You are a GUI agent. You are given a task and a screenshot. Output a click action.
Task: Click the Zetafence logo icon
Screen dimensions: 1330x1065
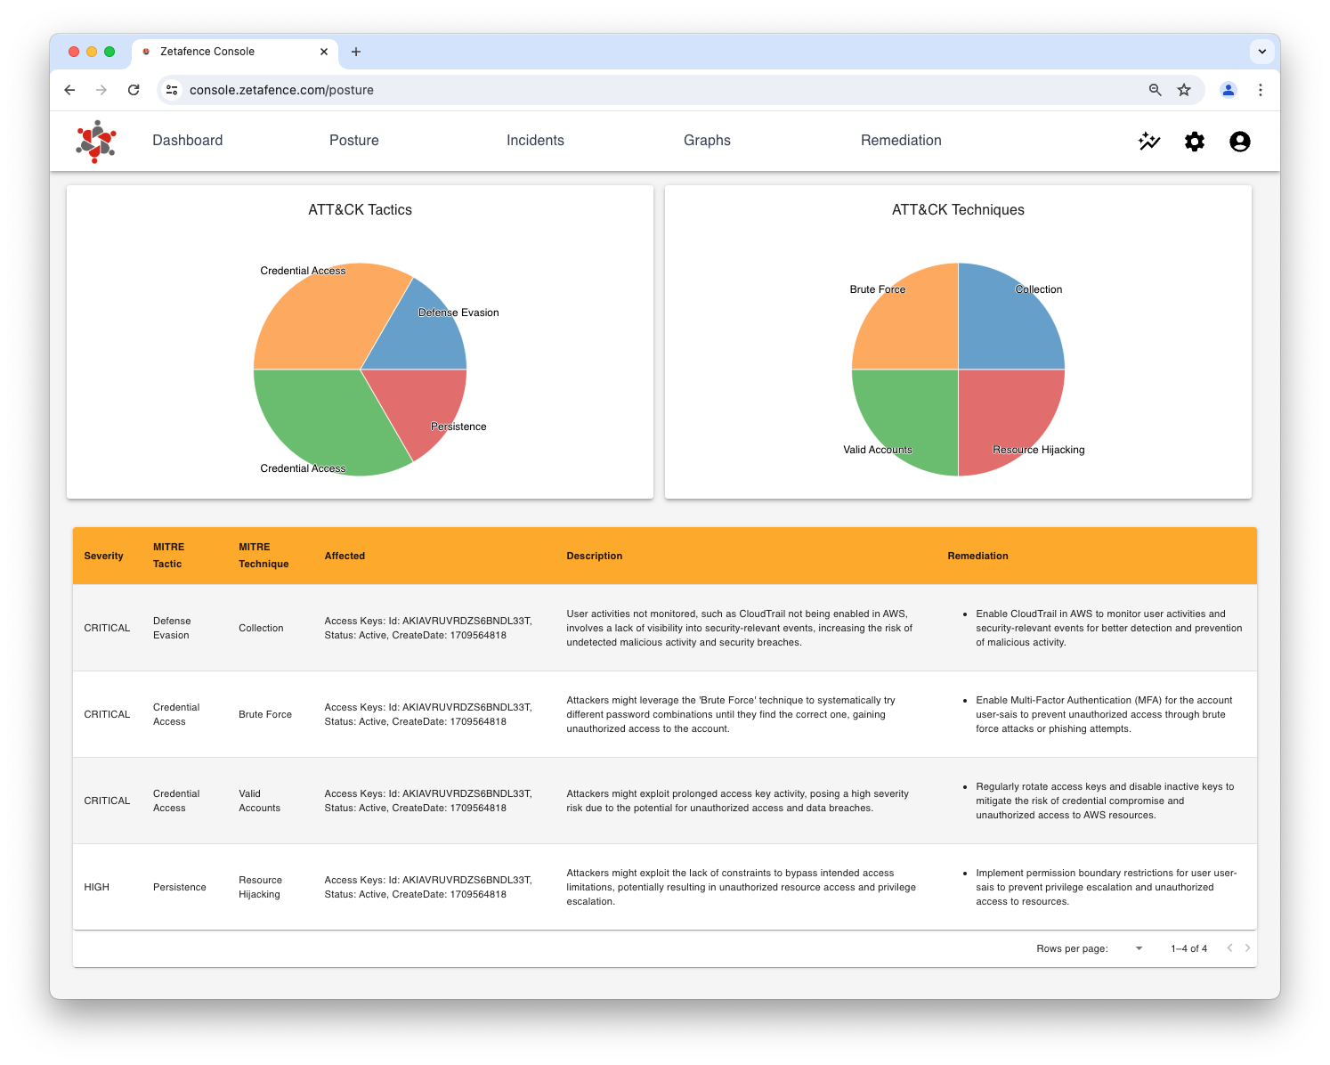[96, 142]
